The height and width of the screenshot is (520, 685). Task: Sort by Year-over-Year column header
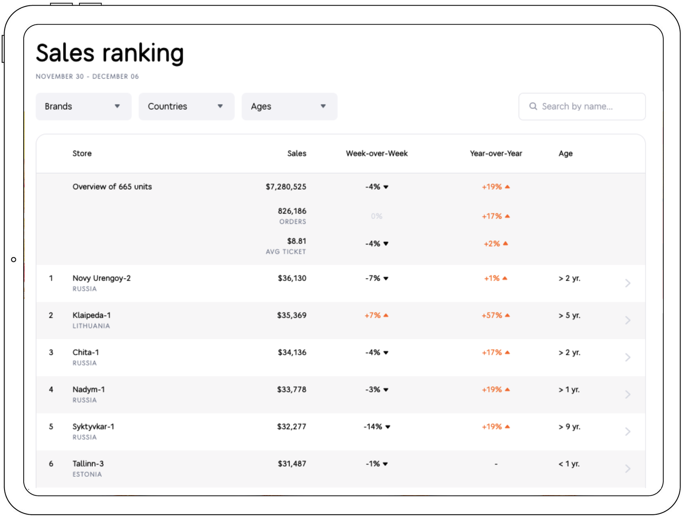point(496,153)
